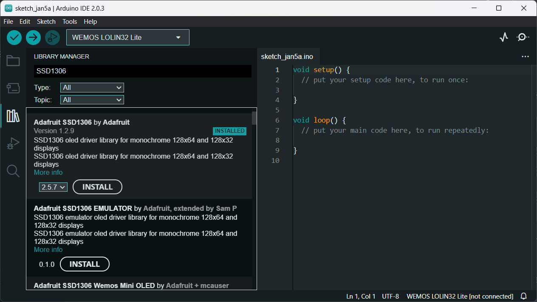
Task: Open notifications bell in status bar
Action: point(524,296)
